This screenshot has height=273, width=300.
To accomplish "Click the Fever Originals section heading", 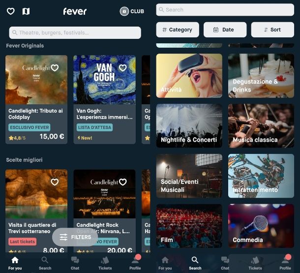I will [25, 46].
